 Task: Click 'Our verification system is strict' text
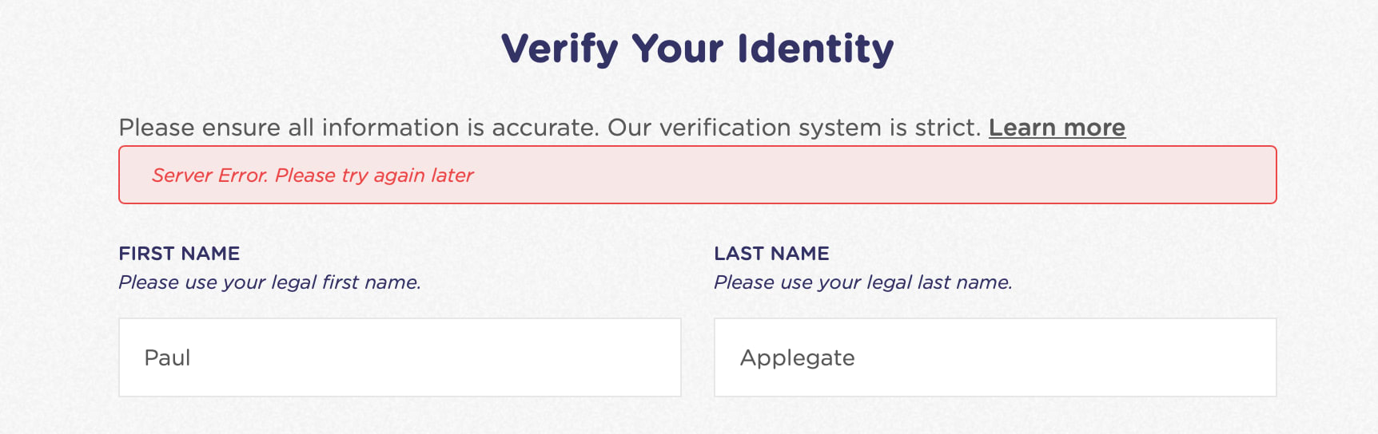tap(795, 128)
